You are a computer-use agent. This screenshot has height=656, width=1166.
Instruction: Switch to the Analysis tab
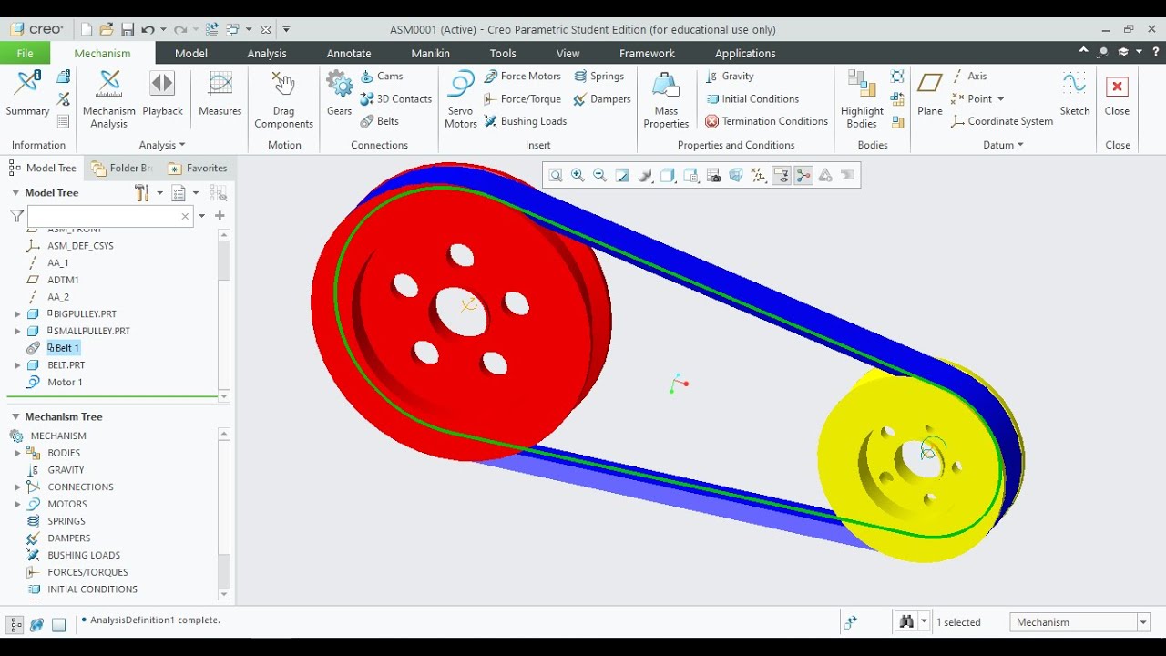tap(267, 53)
